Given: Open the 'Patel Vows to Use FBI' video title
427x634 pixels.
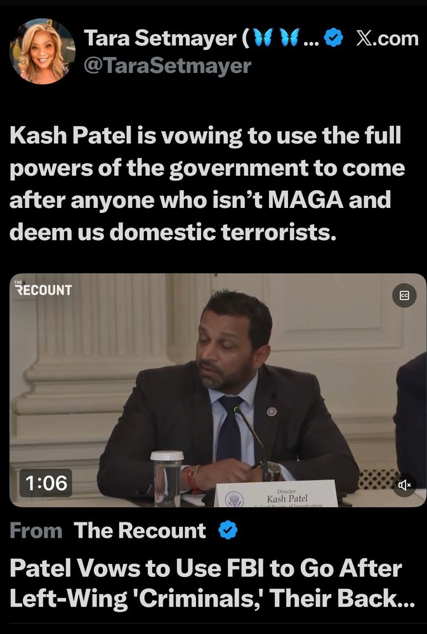Looking at the screenshot, I should click(x=212, y=583).
